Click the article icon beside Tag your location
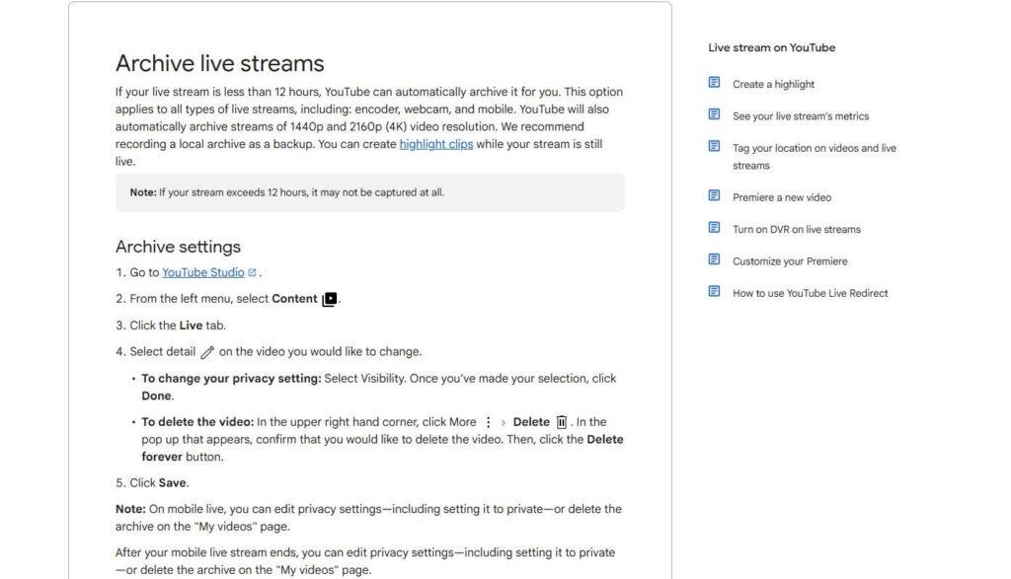The height and width of the screenshot is (579, 1011). click(714, 146)
